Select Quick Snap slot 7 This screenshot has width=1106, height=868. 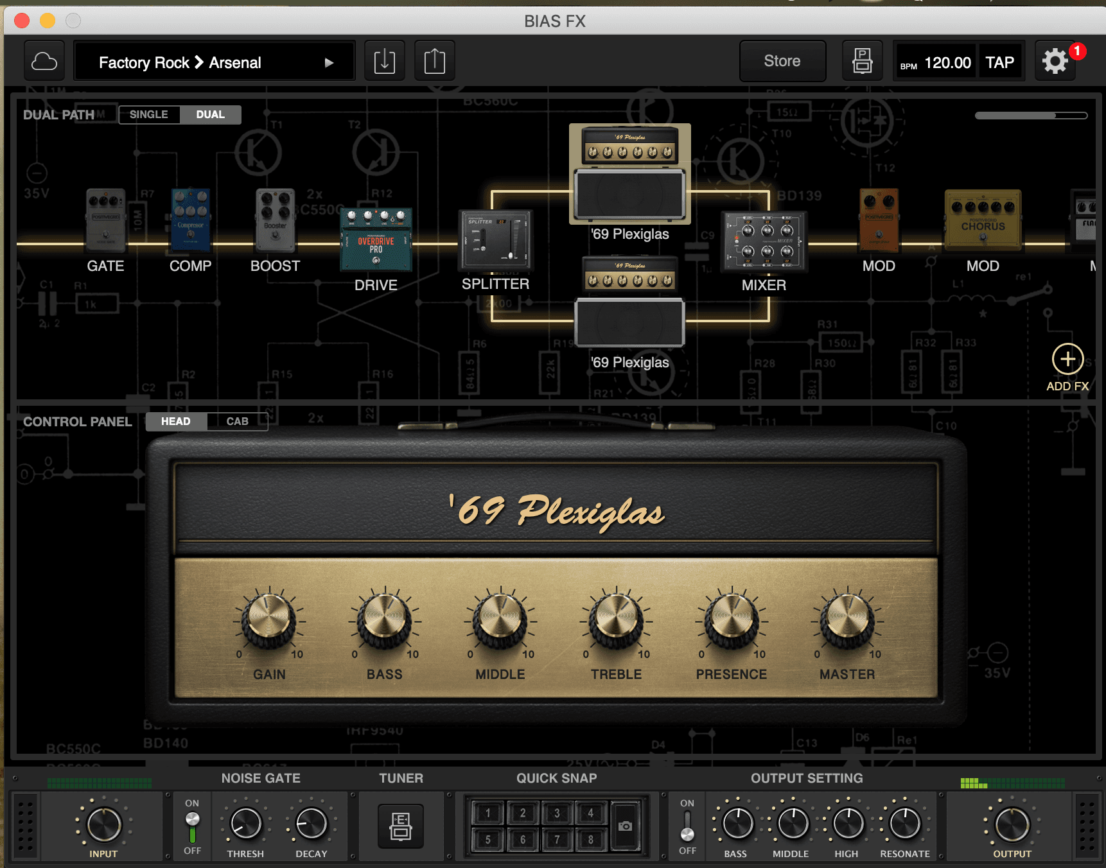click(557, 839)
